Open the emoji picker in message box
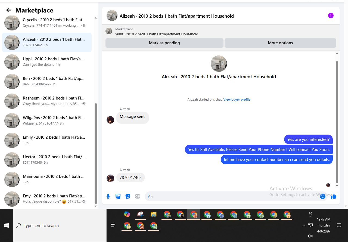 (323, 196)
